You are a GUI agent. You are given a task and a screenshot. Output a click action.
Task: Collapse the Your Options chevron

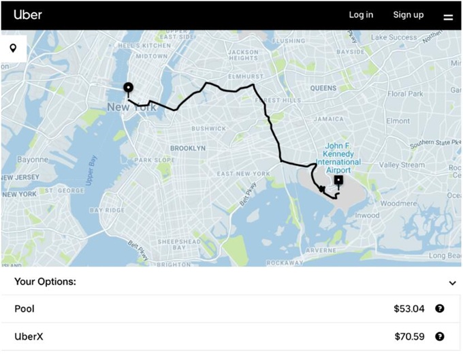[453, 283]
